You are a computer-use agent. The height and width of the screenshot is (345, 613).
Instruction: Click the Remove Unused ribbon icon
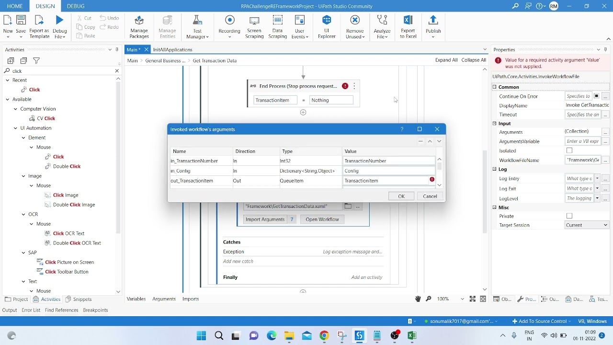coord(355,26)
